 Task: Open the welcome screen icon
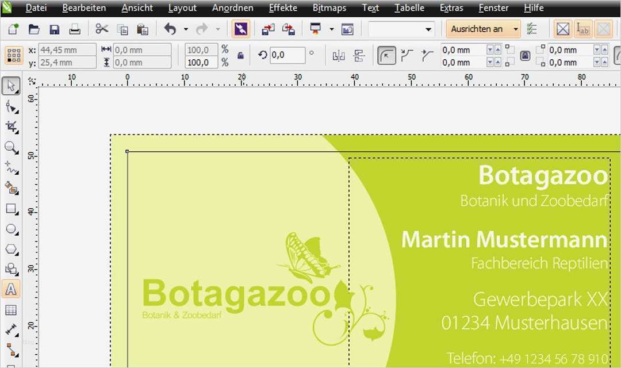[347, 29]
